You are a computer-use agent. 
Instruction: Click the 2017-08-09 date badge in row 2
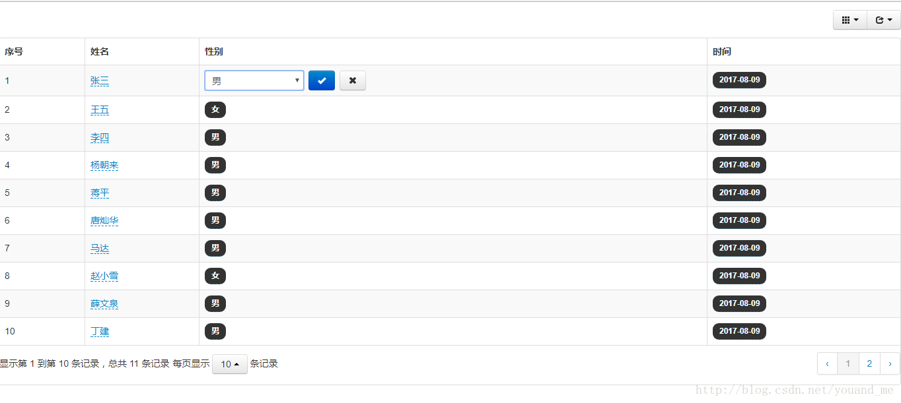click(739, 109)
